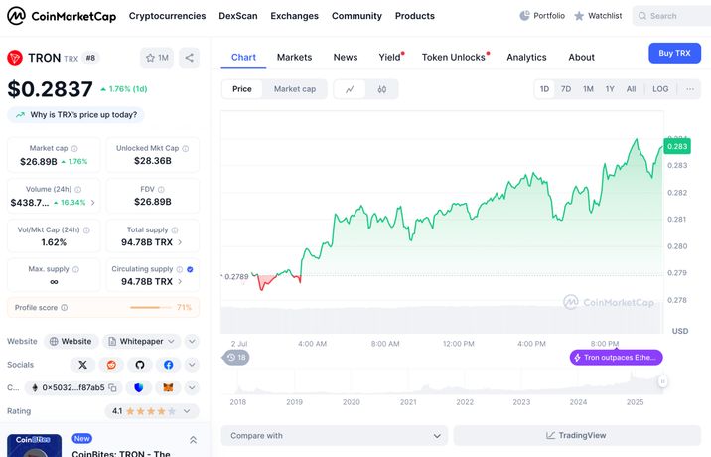Open the Cryptocurrencies menu
This screenshot has width=711, height=457.
click(167, 16)
